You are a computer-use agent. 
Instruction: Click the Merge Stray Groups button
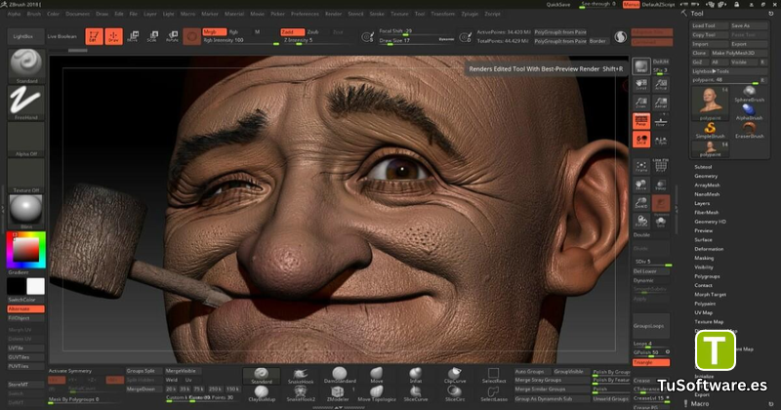552,380
